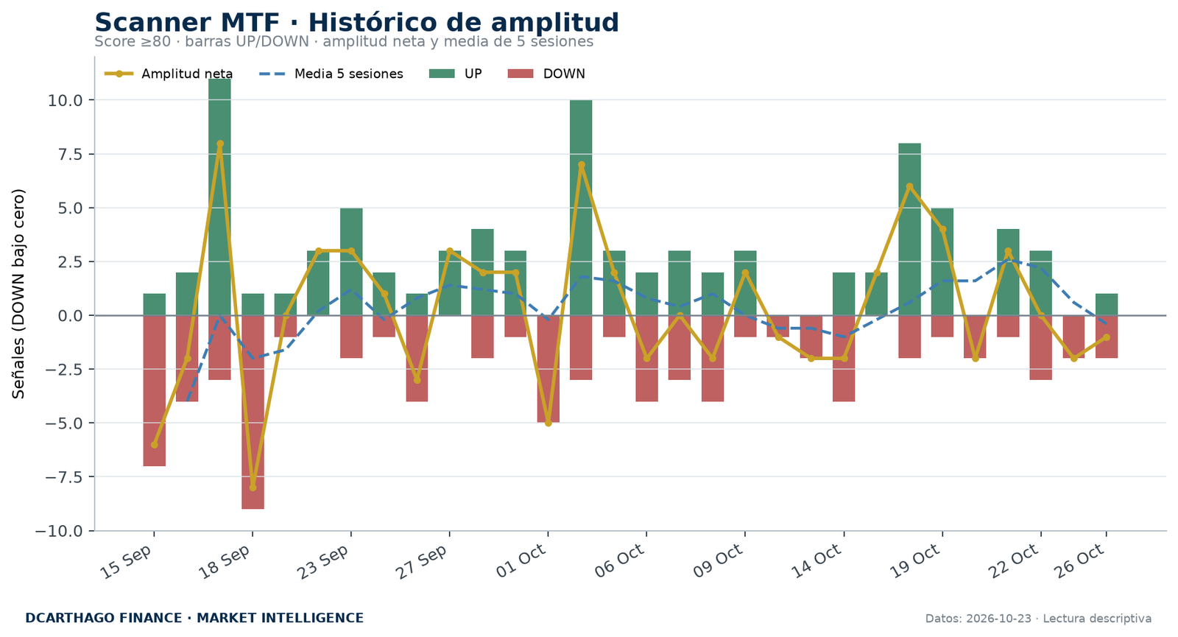The height and width of the screenshot is (637, 1178).
Task: Click the tallest green UP bar reaching 11
Action: pyautogui.click(x=219, y=197)
